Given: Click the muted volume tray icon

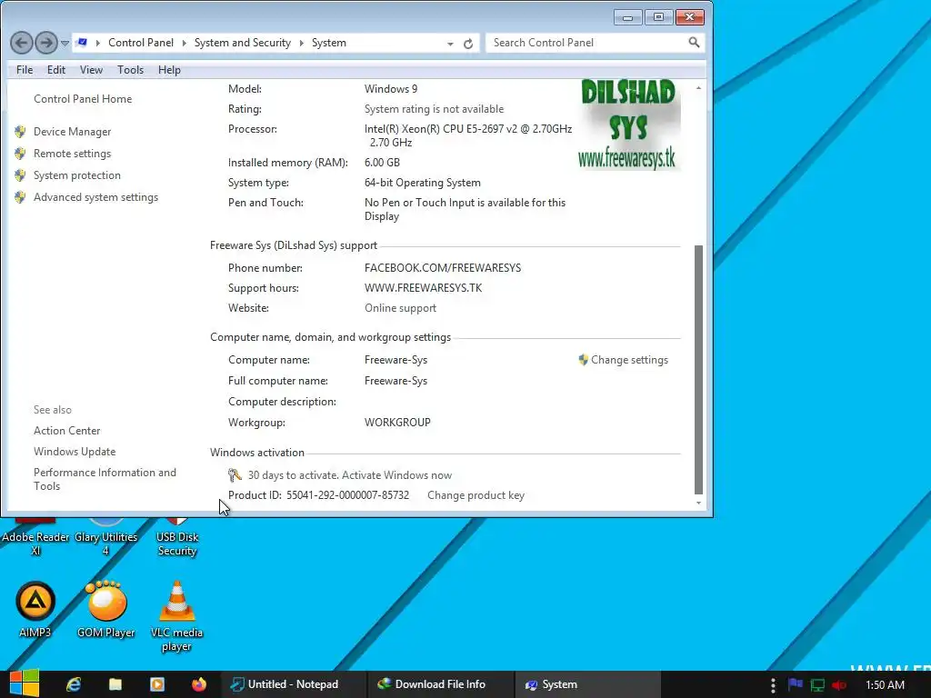Looking at the screenshot, I should pyautogui.click(x=839, y=685).
